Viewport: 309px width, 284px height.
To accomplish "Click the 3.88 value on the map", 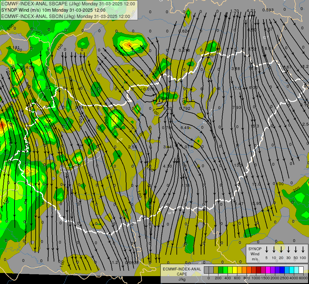I will [x=236, y=68].
